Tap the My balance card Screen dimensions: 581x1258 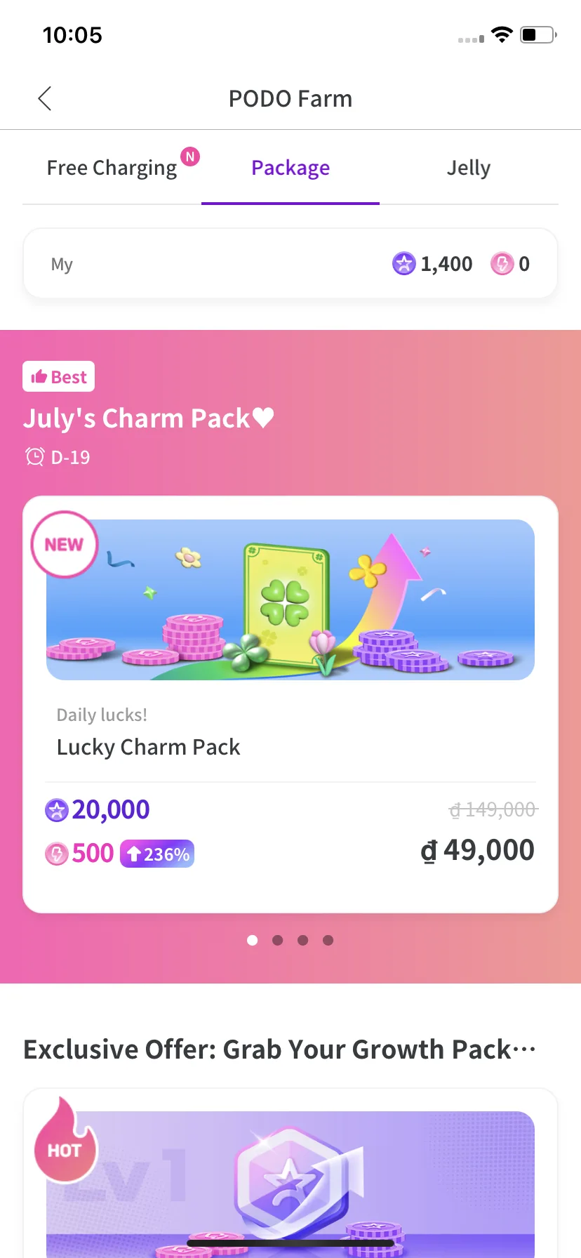click(290, 263)
